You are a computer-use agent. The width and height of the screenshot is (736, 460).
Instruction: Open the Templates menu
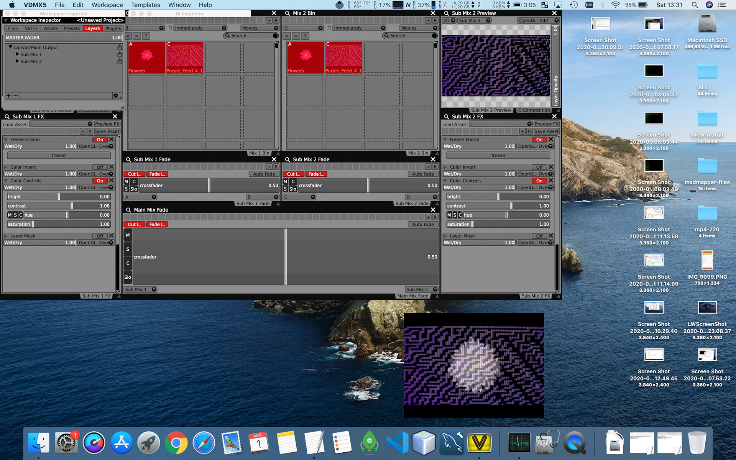coord(145,5)
